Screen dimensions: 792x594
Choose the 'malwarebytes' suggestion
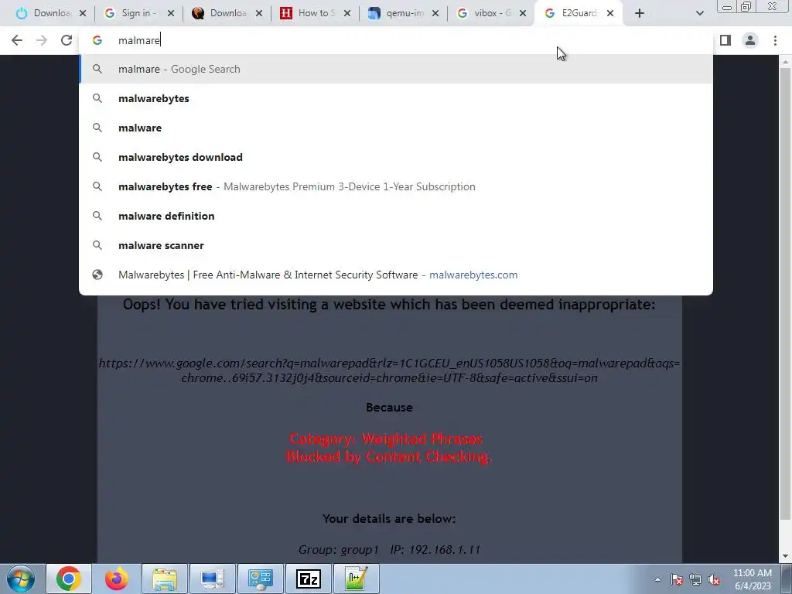(x=396, y=98)
